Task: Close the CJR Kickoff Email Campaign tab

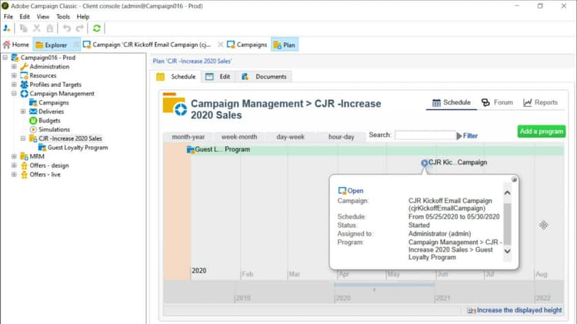Action: [x=220, y=45]
